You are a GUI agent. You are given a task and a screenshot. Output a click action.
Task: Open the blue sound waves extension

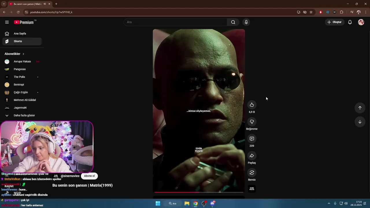click(x=328, y=12)
